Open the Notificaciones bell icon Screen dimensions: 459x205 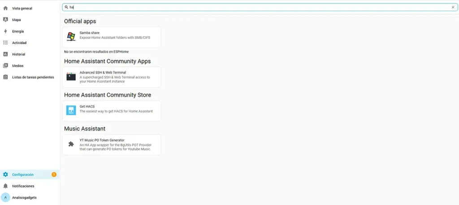pyautogui.click(x=5, y=186)
